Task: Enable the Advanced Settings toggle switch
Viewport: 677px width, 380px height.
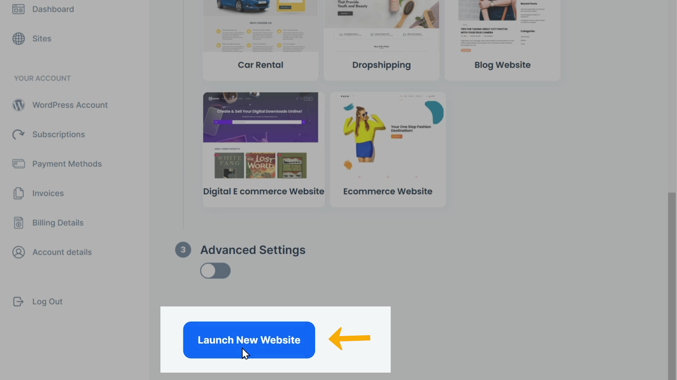Action: [x=215, y=271]
